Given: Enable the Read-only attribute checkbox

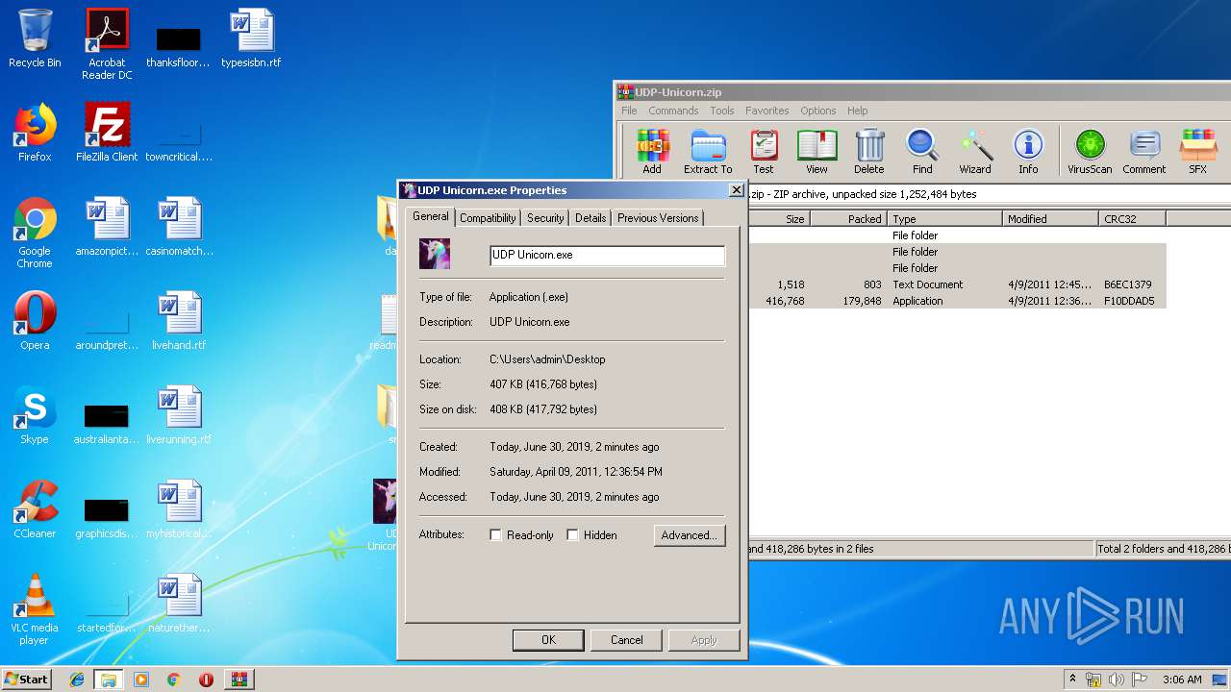Looking at the screenshot, I should (496, 535).
